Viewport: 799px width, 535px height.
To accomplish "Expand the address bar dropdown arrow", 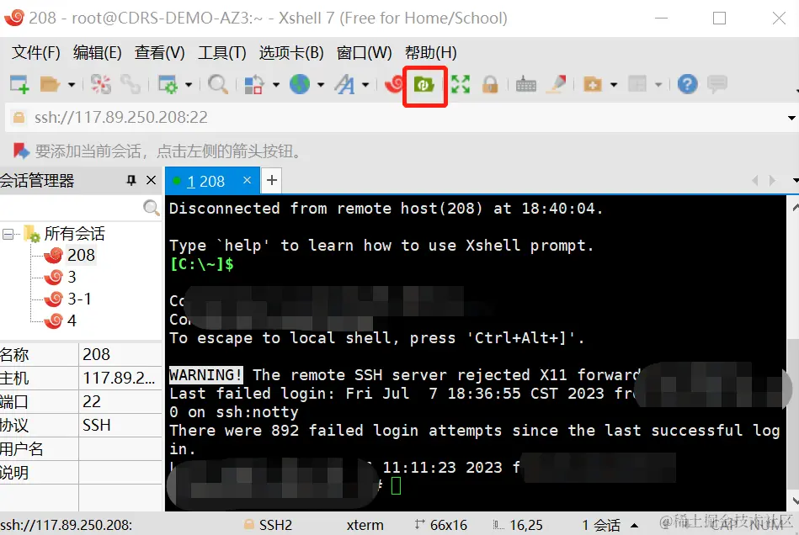I will pyautogui.click(x=791, y=118).
